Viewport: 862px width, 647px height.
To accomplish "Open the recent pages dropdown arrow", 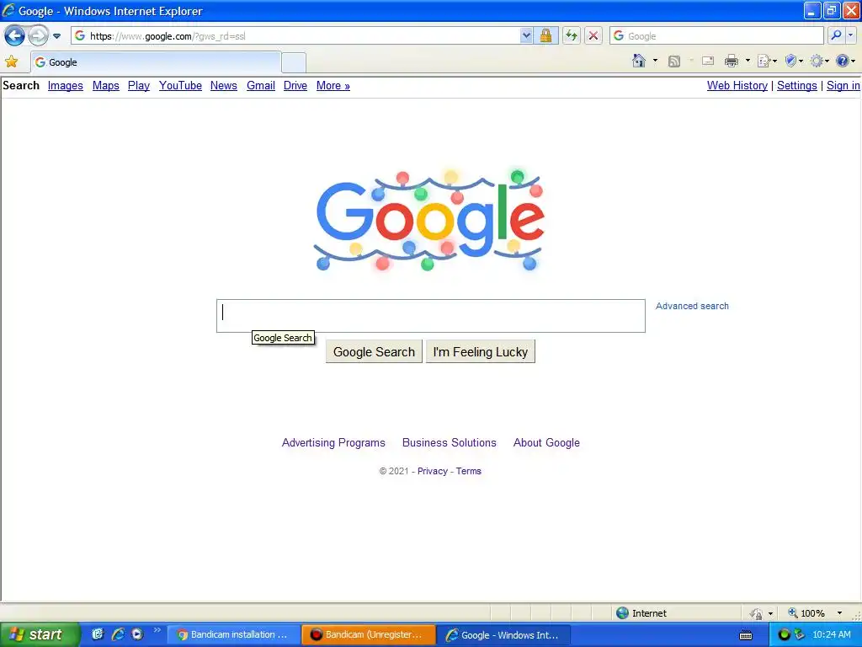I will coord(56,36).
